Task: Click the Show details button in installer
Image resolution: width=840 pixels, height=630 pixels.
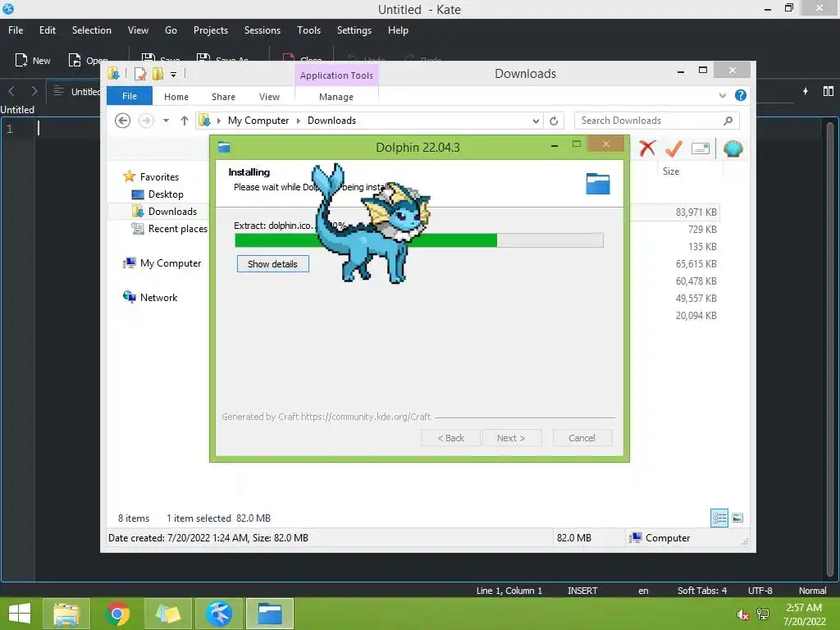Action: pyautogui.click(x=272, y=264)
